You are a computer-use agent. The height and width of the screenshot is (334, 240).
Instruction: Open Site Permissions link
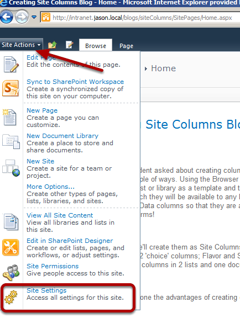[53, 266]
